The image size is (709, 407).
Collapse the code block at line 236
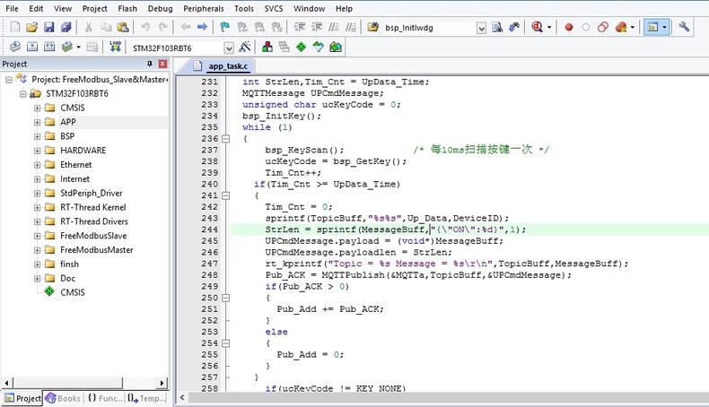(225, 139)
